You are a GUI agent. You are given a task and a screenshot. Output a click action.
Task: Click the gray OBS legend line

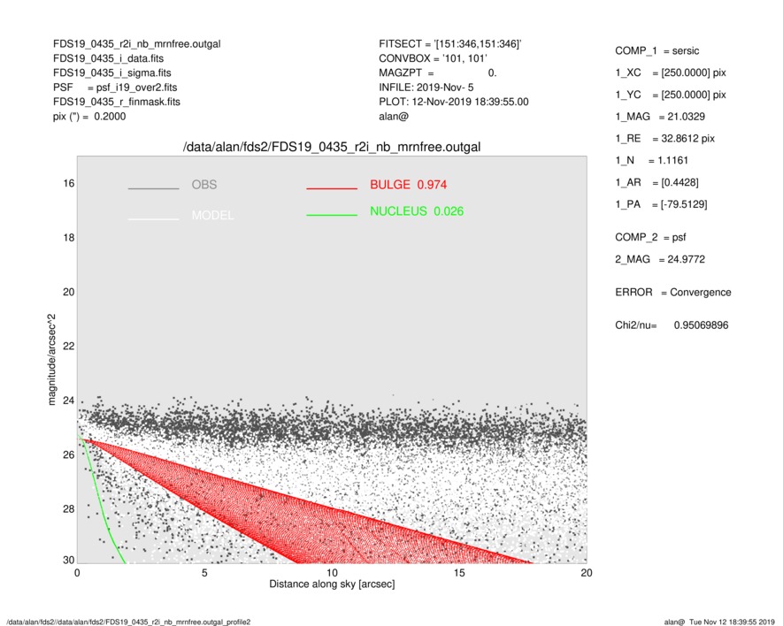point(153,189)
